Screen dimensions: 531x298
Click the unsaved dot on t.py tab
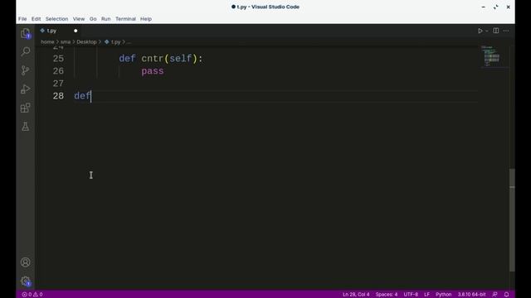[x=76, y=31]
